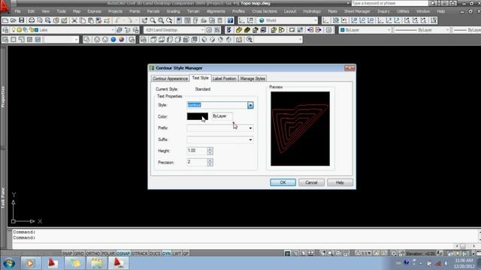Screen dimensions: 481x270
Task: Open the World UCS dropdown
Action: pyautogui.click(x=316, y=20)
